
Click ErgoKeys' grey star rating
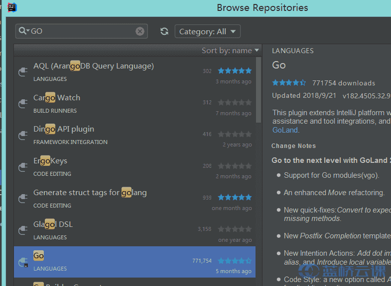[x=235, y=166]
